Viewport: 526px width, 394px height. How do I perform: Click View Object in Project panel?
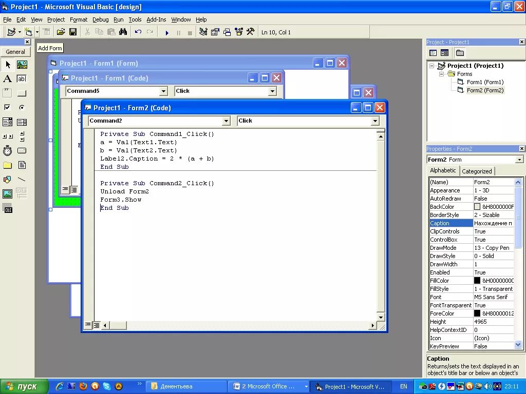[444, 53]
